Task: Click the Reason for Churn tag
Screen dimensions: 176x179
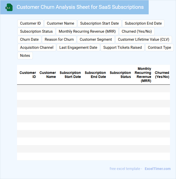Action: point(59,39)
